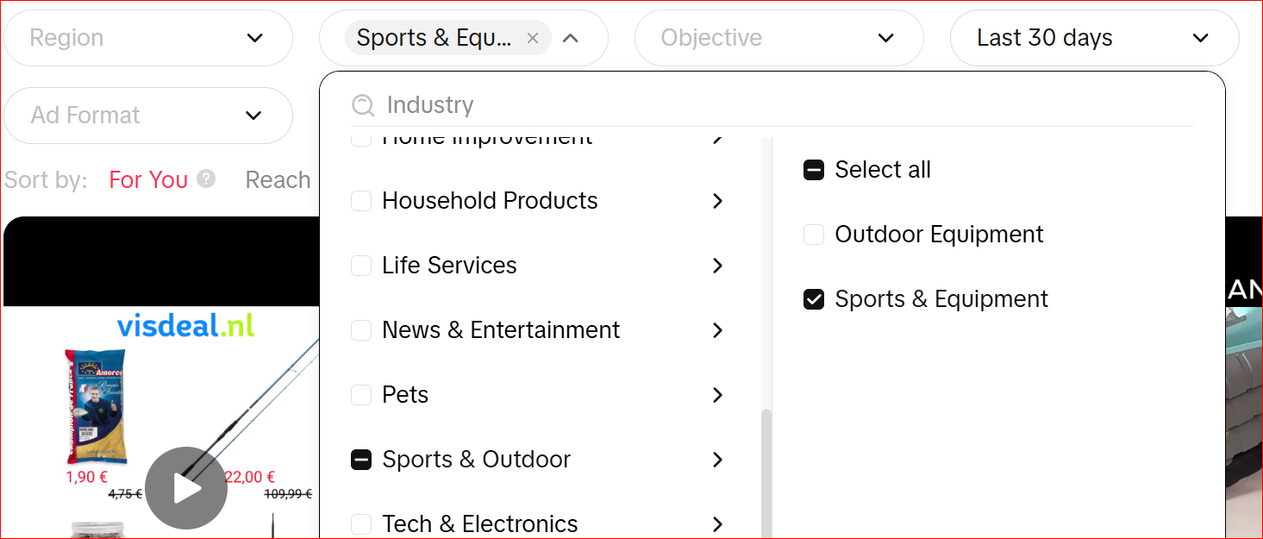Expand Household Products subcategories arrow

[717, 201]
